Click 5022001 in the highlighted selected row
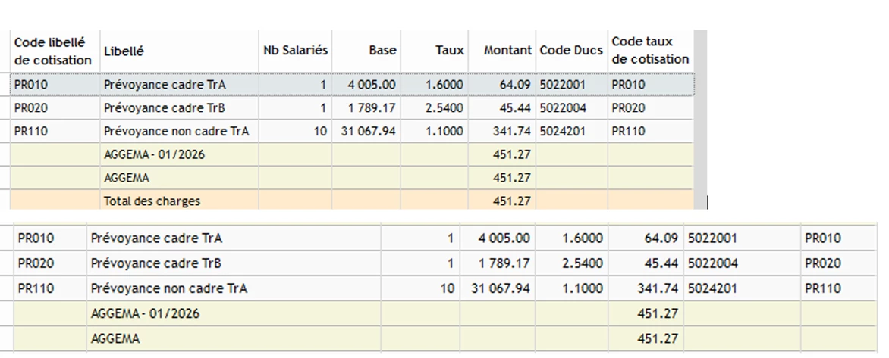Image resolution: width=889 pixels, height=358 pixels. (562, 85)
